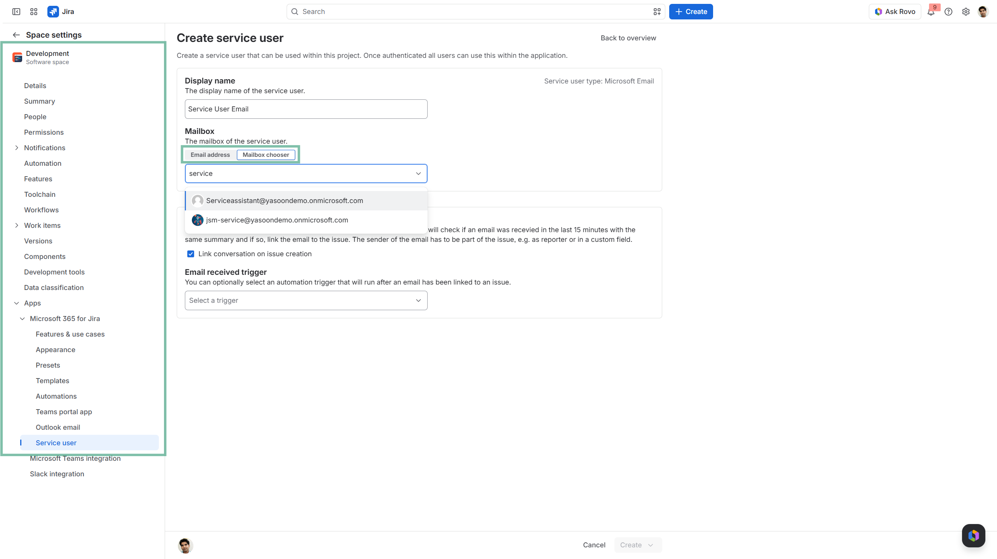Click the search magnifier icon
Image resolution: width=997 pixels, height=559 pixels.
[295, 12]
